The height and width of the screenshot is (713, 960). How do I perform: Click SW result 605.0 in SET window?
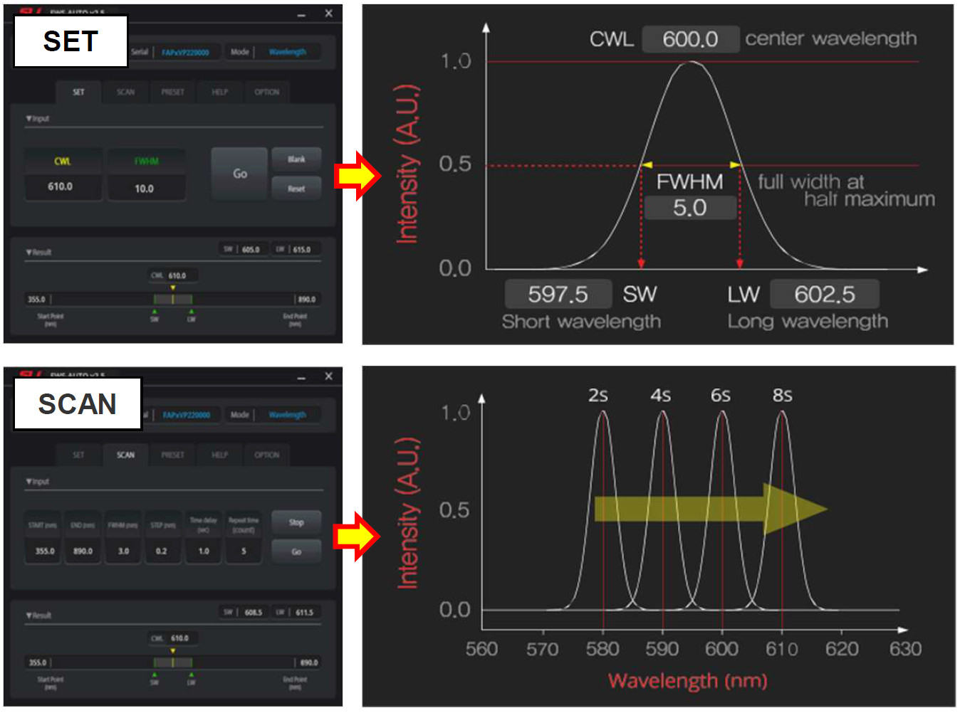point(243,250)
